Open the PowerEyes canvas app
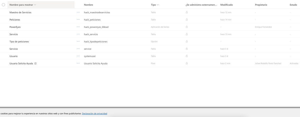300x117 pixels. [15, 27]
